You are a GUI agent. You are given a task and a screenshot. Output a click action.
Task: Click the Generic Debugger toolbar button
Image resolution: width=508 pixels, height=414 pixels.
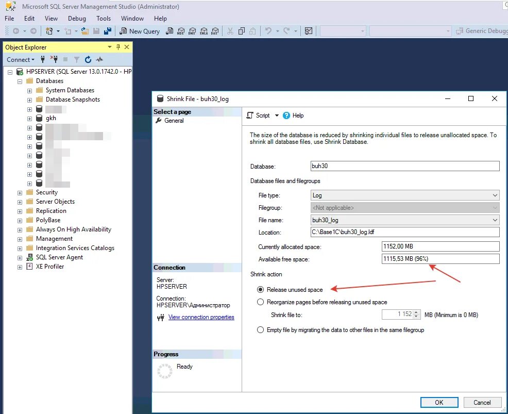point(481,31)
